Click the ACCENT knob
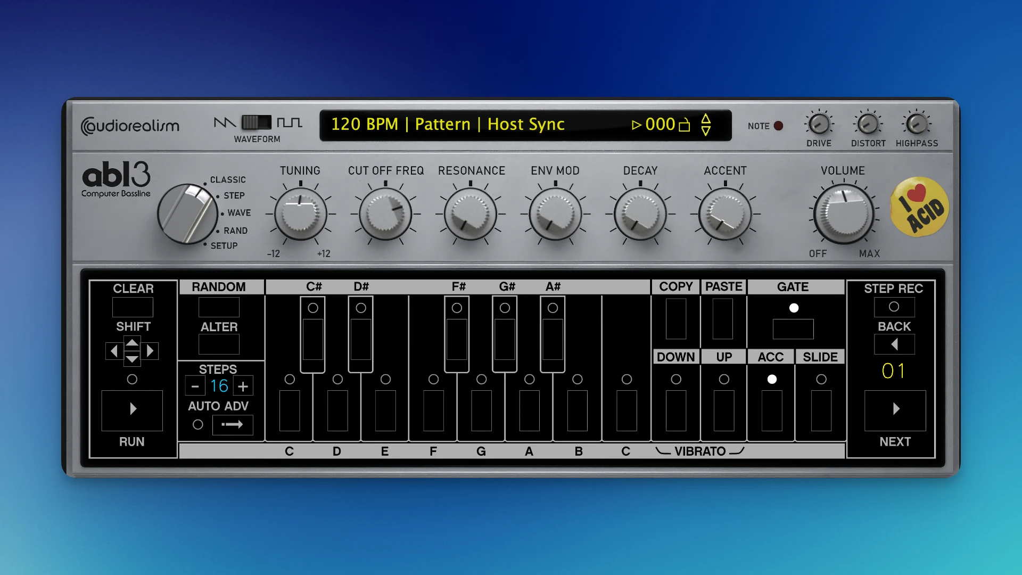This screenshot has width=1022, height=575. (724, 213)
